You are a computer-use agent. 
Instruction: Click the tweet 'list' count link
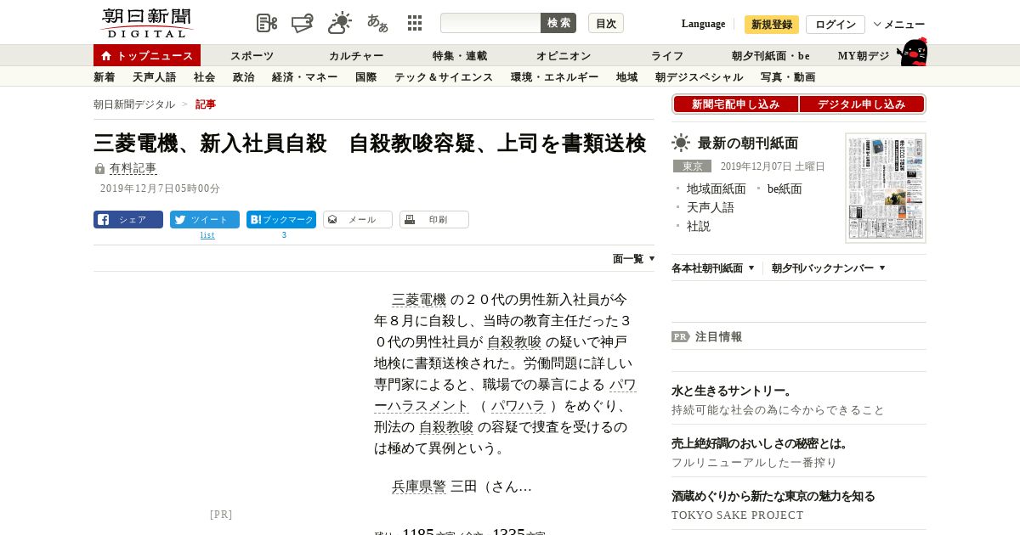207,235
